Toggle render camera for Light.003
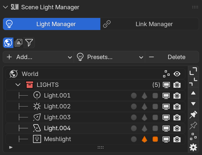202x155 pixels. 177,117
